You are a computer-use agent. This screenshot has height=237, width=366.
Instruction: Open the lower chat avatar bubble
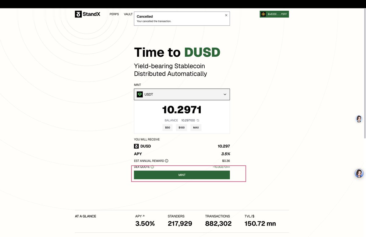(359, 173)
